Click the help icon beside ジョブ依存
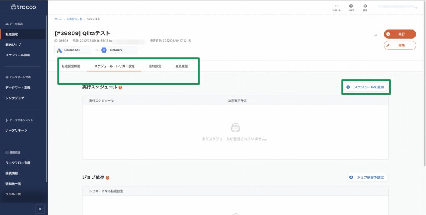 108,178
